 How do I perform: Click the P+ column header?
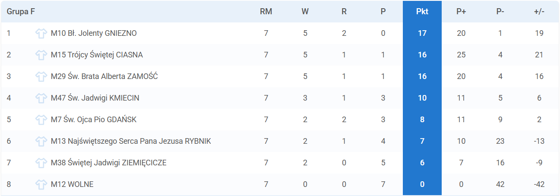pos(461,12)
